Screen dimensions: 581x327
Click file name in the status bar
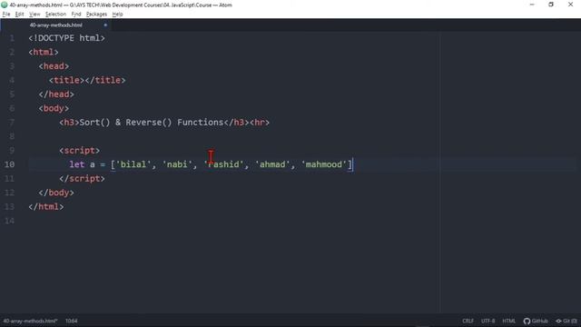pyautogui.click(x=30, y=321)
